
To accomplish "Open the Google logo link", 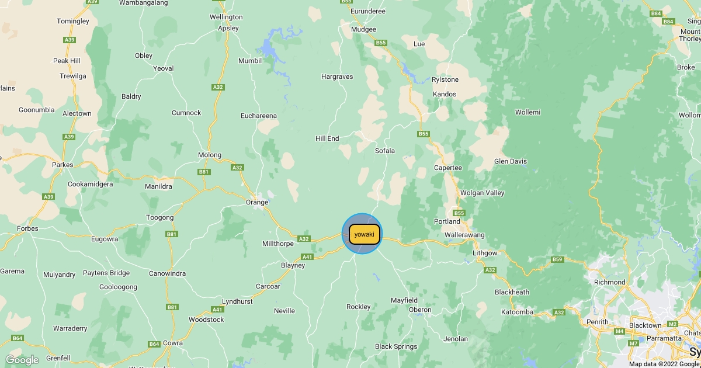I will pos(22,360).
